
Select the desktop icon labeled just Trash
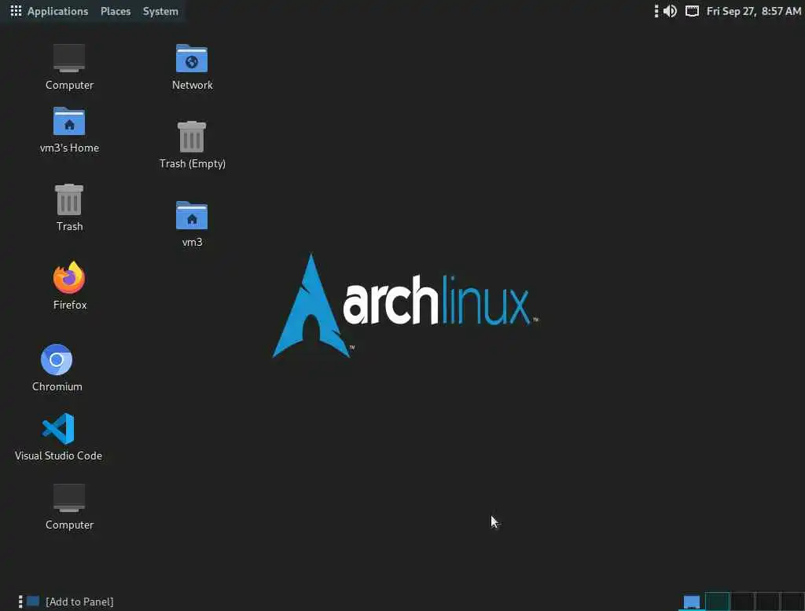click(x=69, y=199)
